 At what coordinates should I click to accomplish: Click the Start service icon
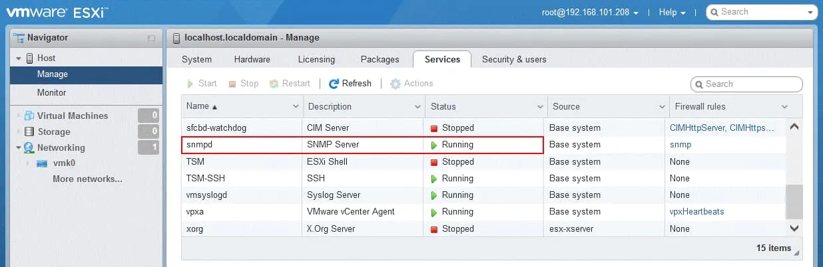coord(190,84)
